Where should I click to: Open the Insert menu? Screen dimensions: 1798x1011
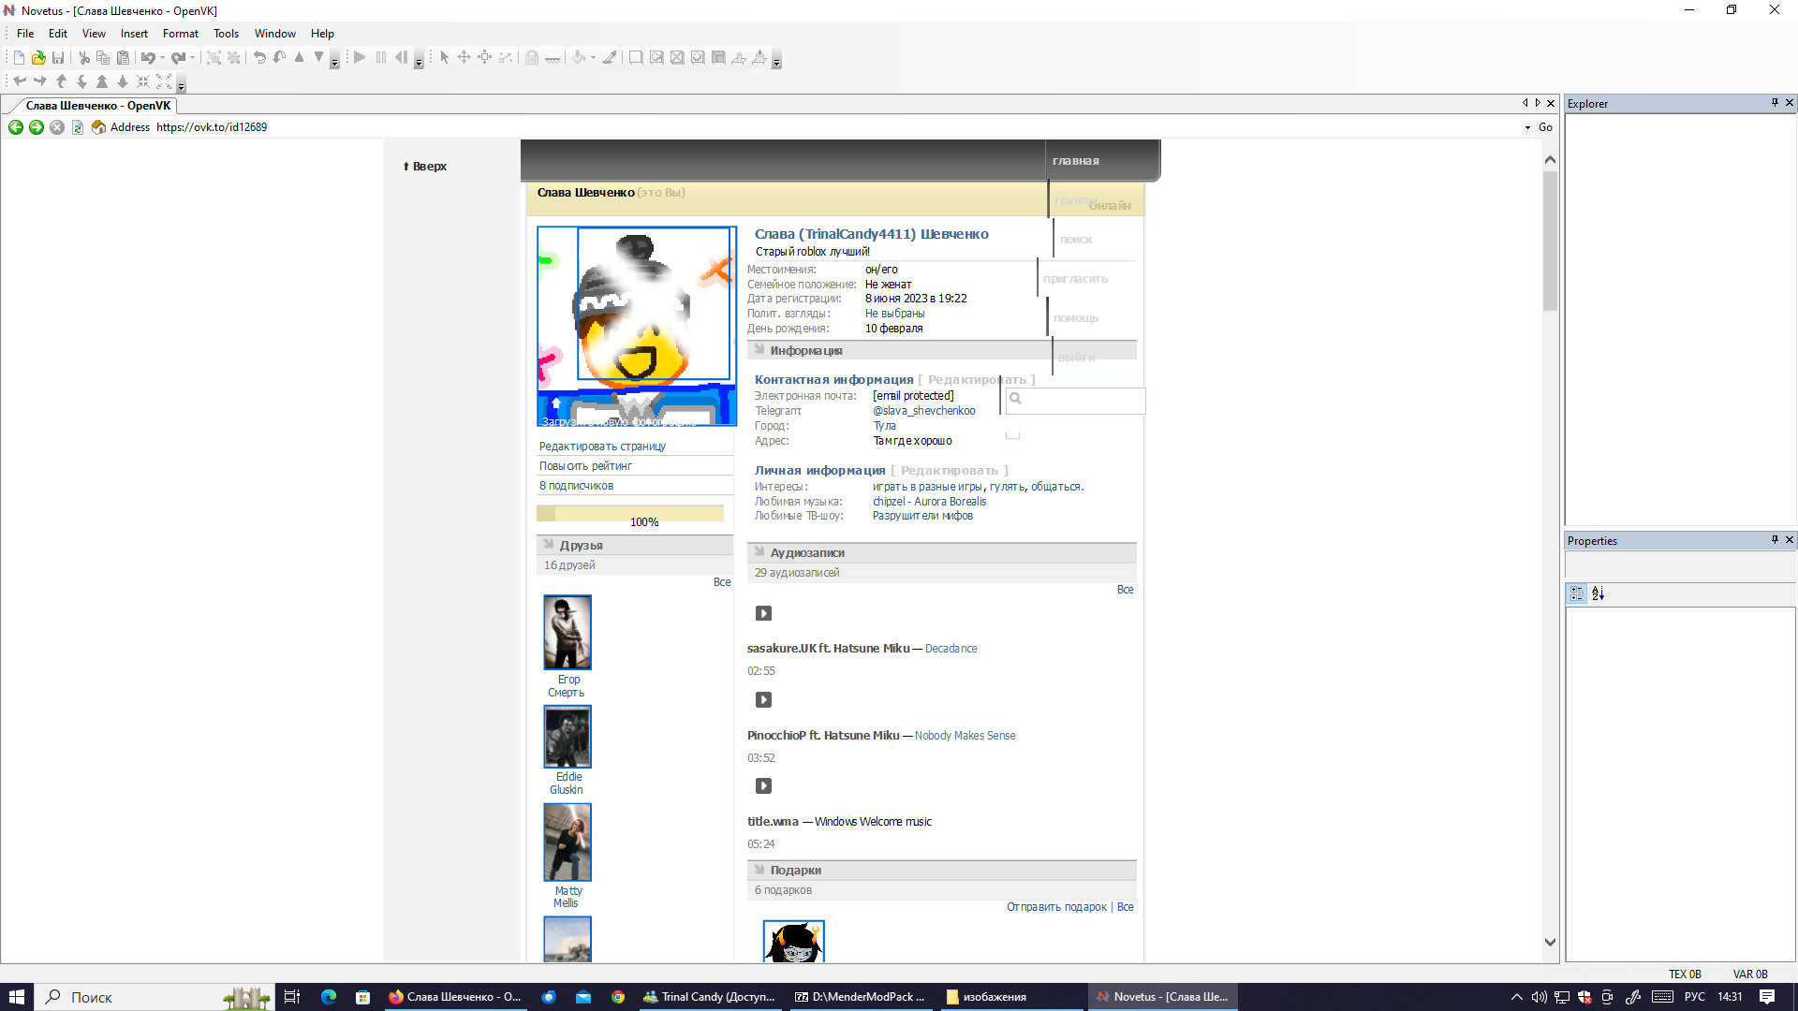click(134, 34)
